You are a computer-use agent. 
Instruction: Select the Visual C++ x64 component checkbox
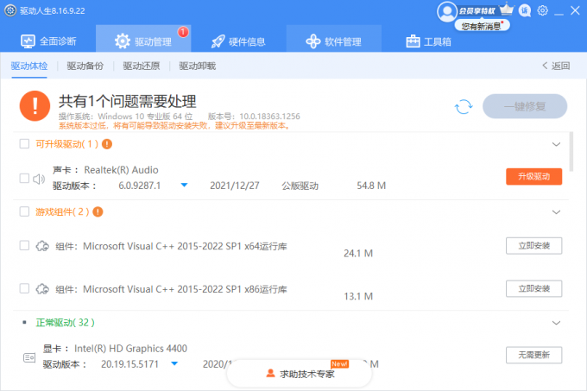[x=24, y=246]
